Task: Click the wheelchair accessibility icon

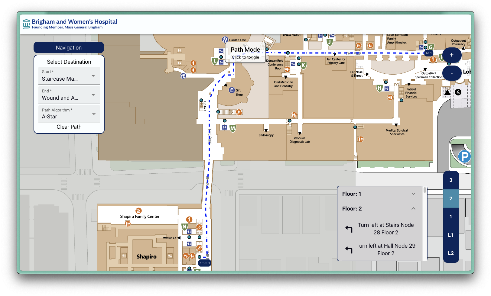Action: [458, 92]
